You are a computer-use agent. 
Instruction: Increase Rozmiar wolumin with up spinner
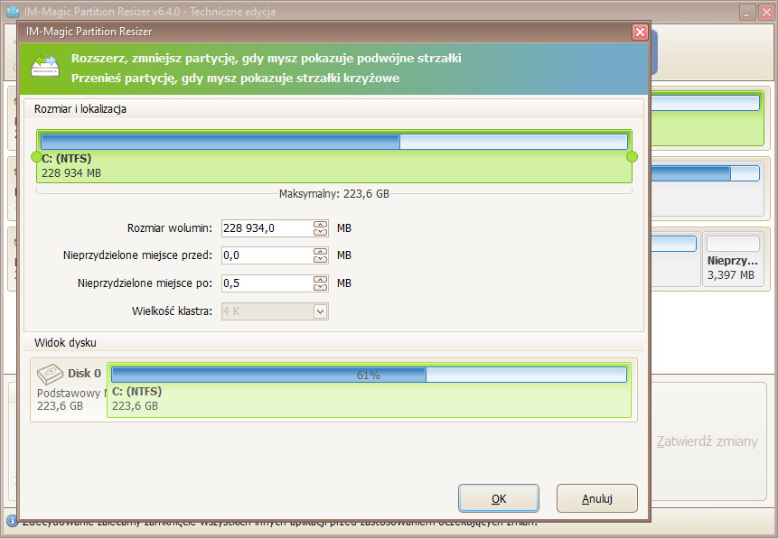pos(321,224)
